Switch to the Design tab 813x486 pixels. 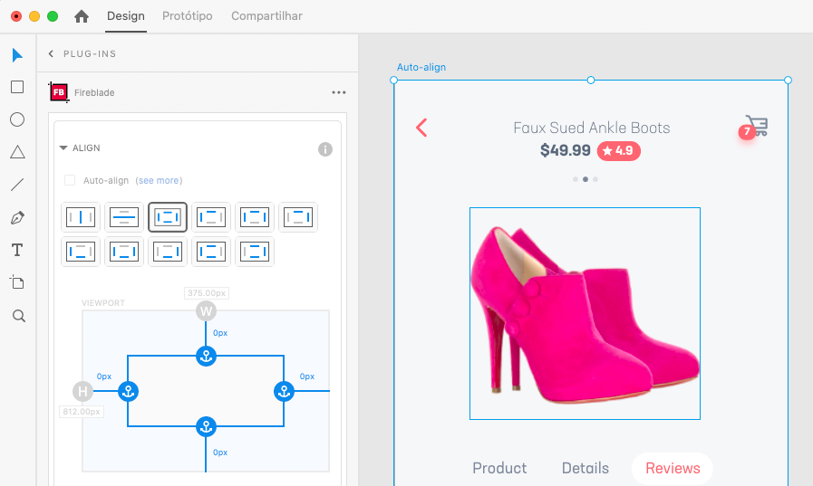125,16
